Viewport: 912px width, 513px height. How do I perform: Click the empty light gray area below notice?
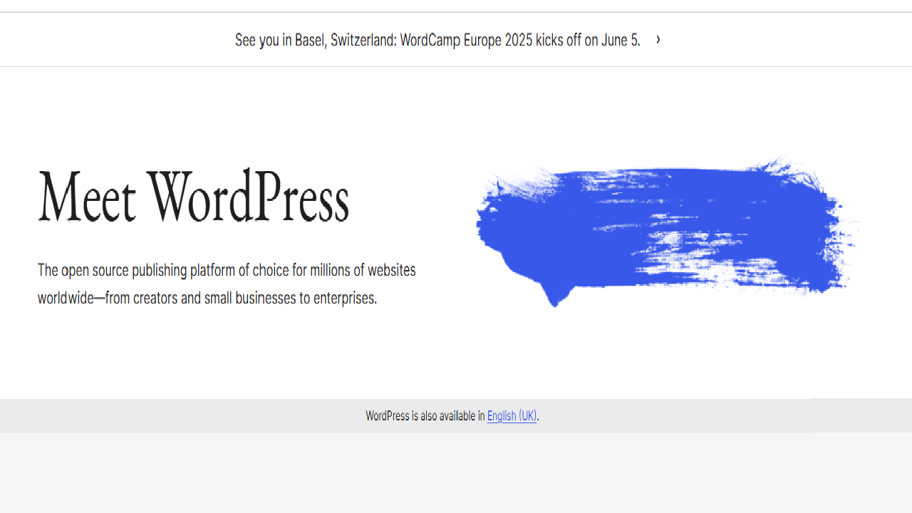[456, 474]
